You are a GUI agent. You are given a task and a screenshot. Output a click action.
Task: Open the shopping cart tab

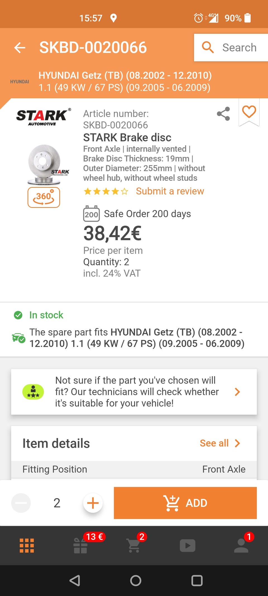tap(134, 545)
